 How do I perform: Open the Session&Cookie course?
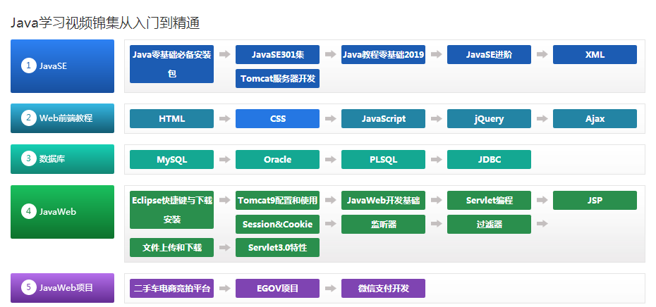[x=277, y=224]
